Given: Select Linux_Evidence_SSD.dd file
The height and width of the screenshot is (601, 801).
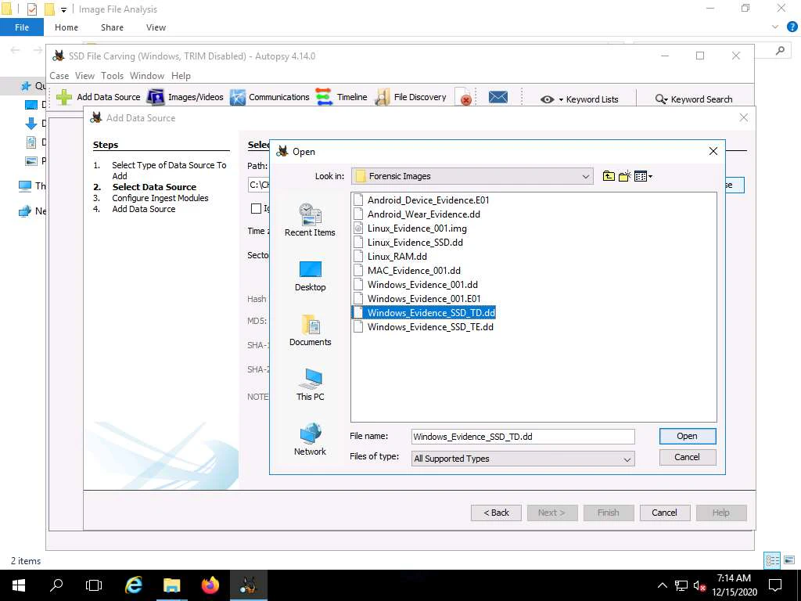Looking at the screenshot, I should coord(408,243).
